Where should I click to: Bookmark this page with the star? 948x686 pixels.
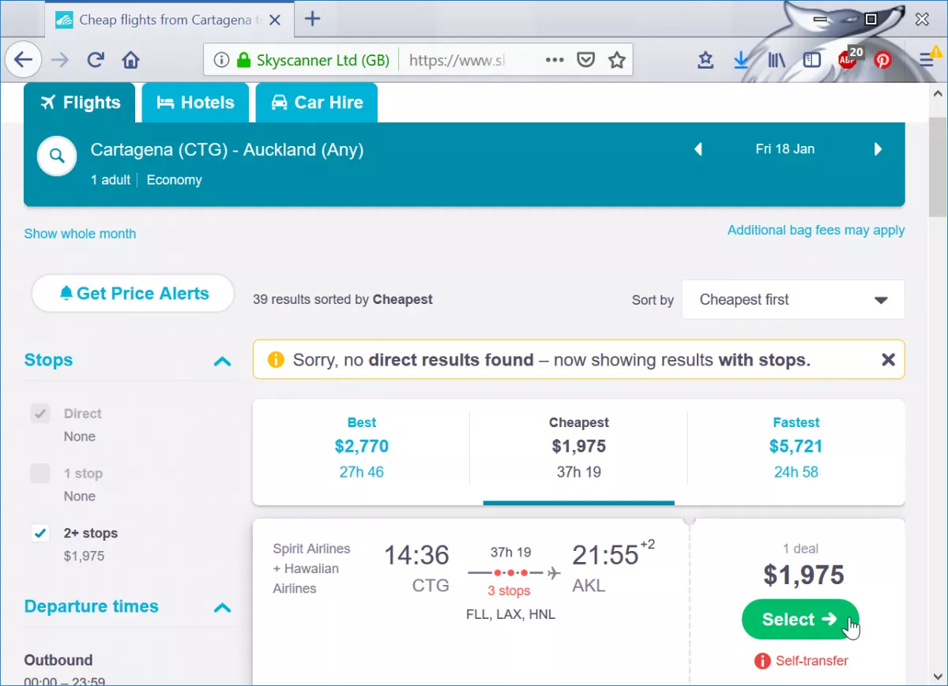pyautogui.click(x=617, y=59)
